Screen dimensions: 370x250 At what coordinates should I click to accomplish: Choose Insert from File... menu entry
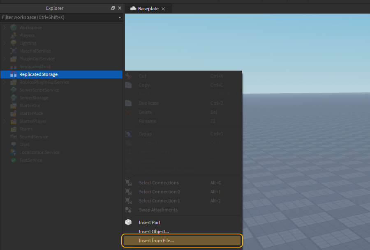pos(182,241)
